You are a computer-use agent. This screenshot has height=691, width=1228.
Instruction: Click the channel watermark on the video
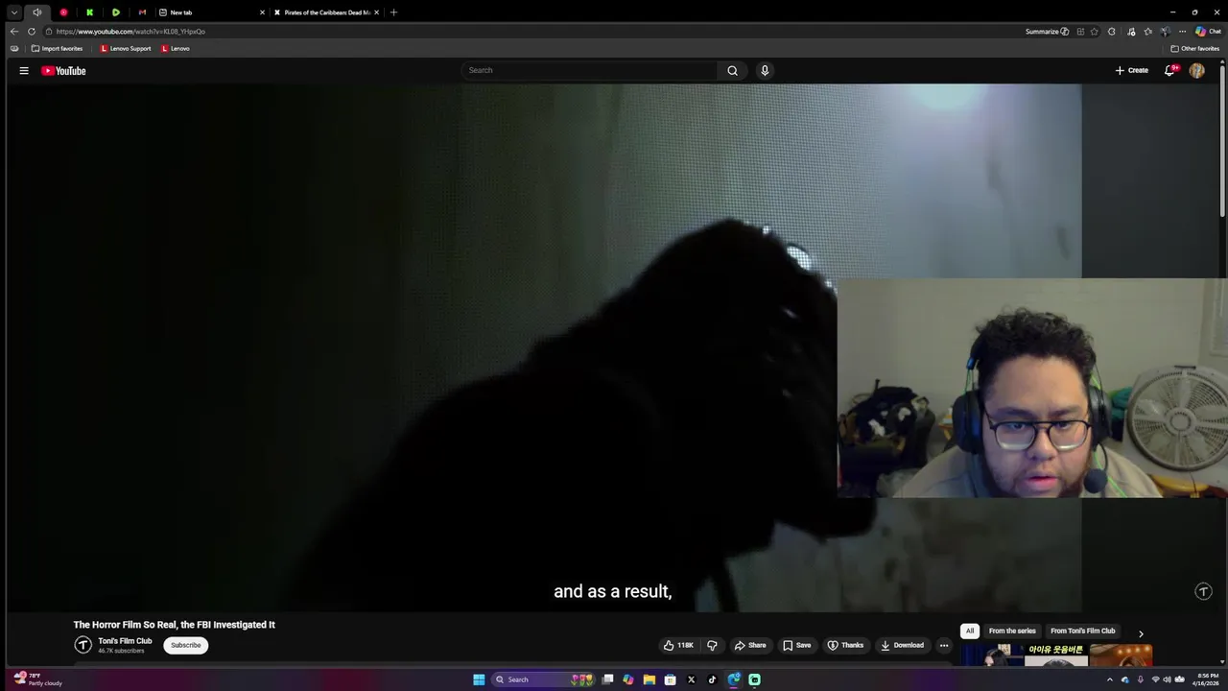click(x=1203, y=592)
